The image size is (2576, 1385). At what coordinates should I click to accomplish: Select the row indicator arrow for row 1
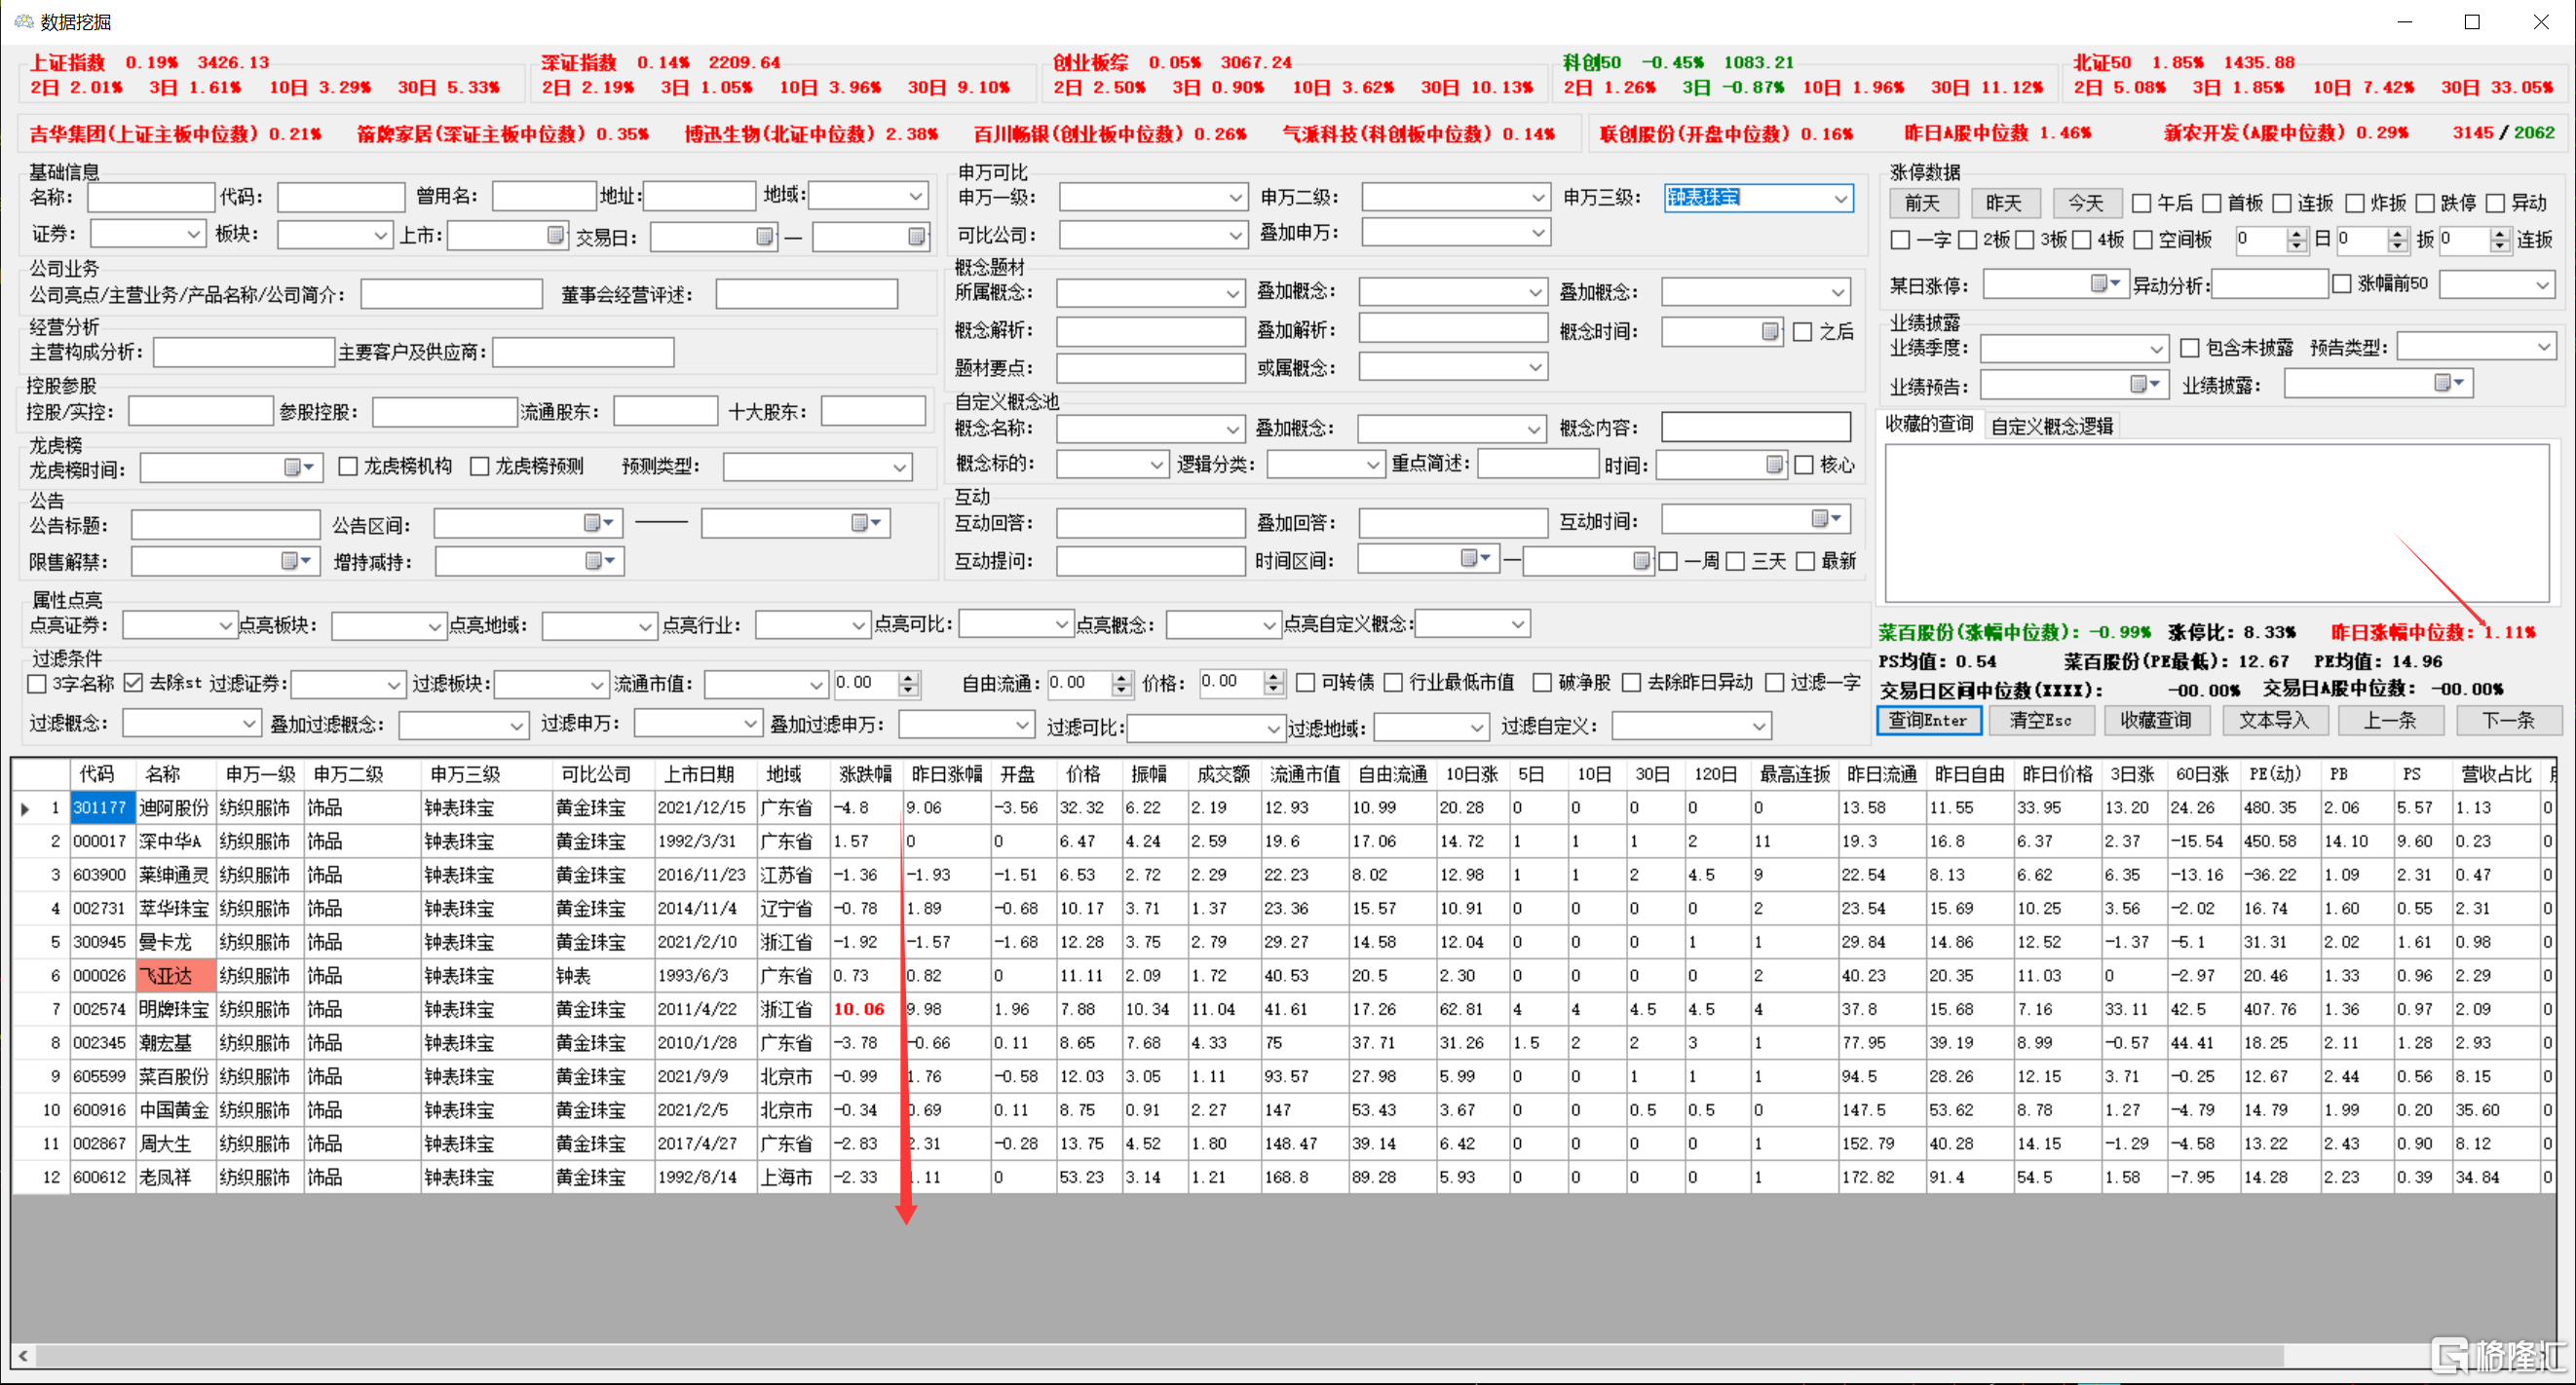click(x=25, y=808)
